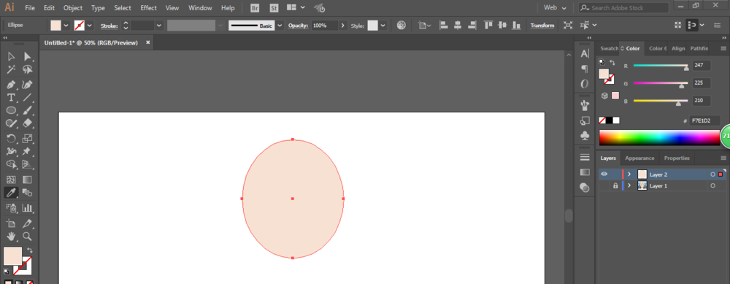Open the Web workspace switcher
The height and width of the screenshot is (284, 730).
(555, 8)
